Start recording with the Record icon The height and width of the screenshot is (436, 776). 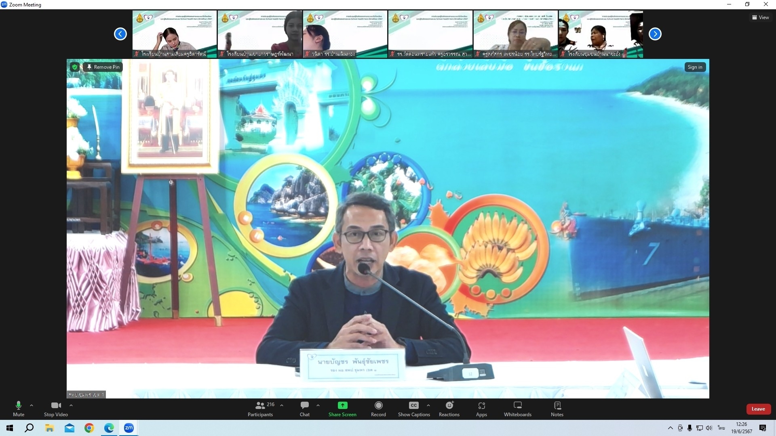[378, 405]
